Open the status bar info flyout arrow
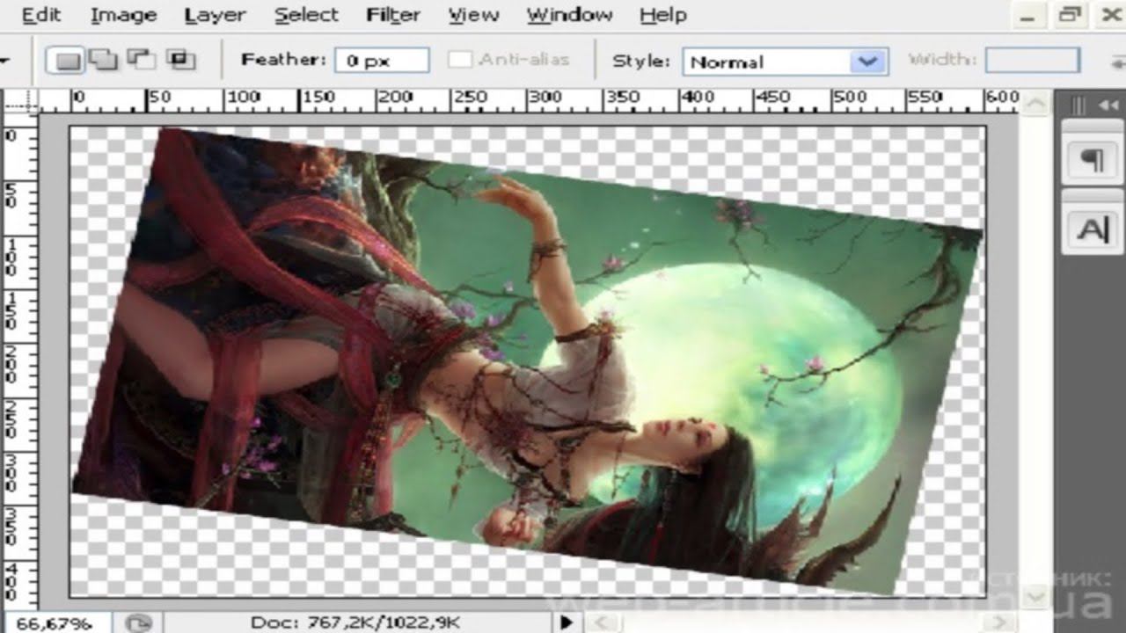The height and width of the screenshot is (633, 1126). [567, 622]
